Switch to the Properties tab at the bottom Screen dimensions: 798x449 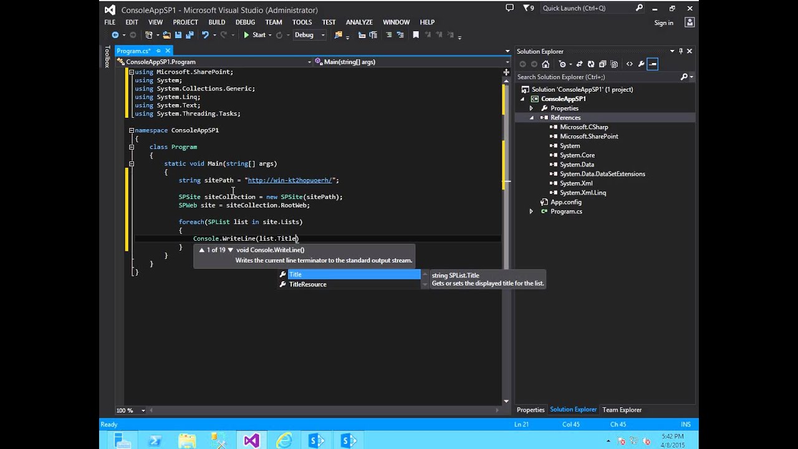pos(531,410)
